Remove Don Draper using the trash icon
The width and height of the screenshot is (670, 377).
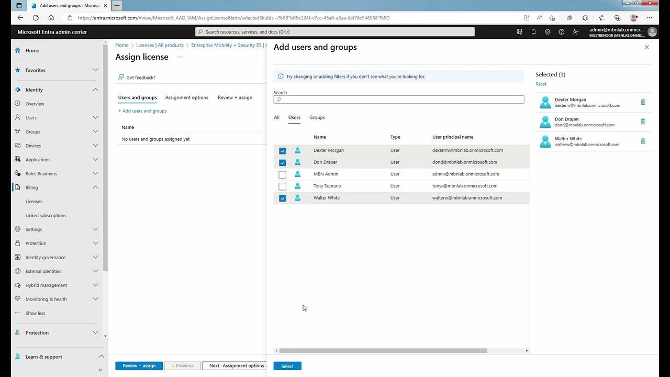[x=643, y=121]
